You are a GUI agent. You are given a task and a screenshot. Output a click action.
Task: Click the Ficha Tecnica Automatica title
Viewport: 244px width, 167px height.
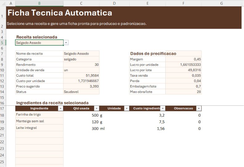pos(60,13)
